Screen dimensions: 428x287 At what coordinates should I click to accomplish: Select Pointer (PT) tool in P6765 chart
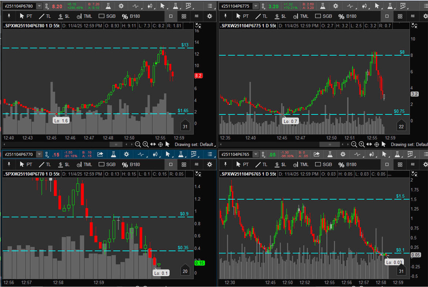242,165
